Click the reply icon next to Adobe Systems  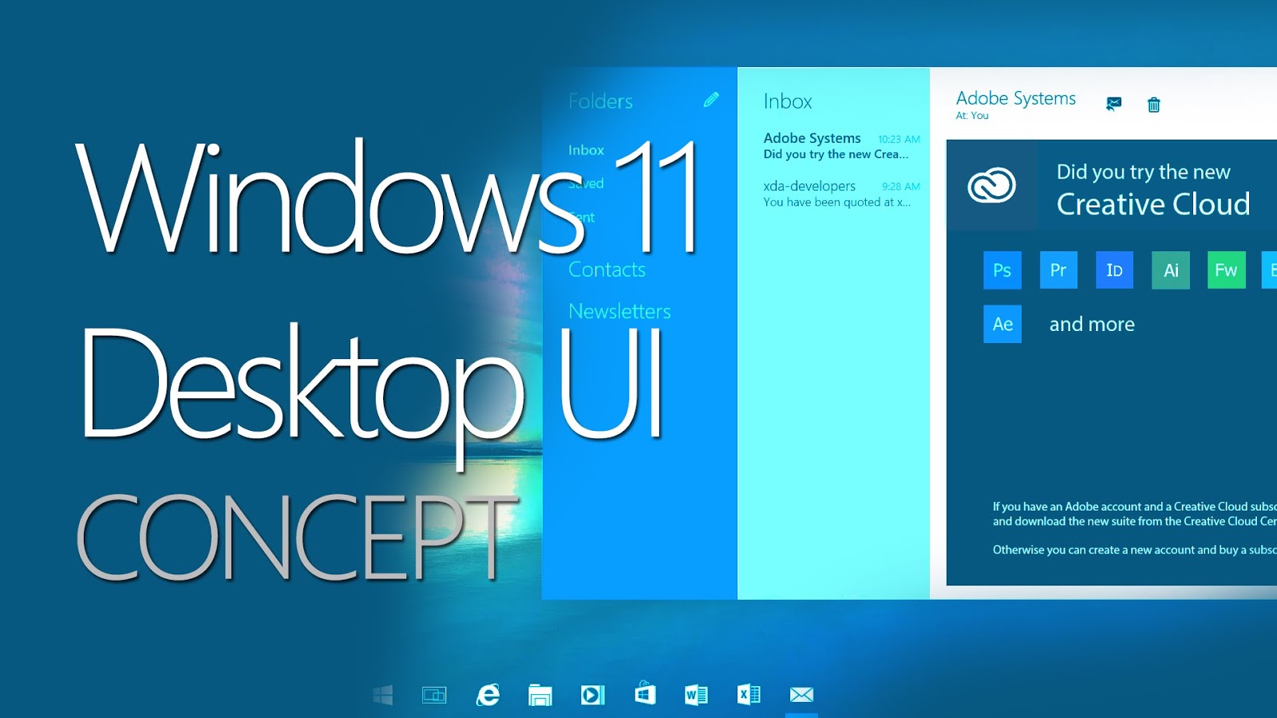(1113, 104)
